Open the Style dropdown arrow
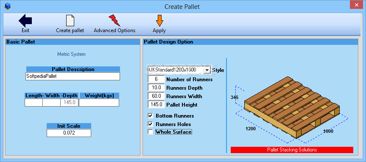The height and width of the screenshot is (162, 366). coord(207,70)
